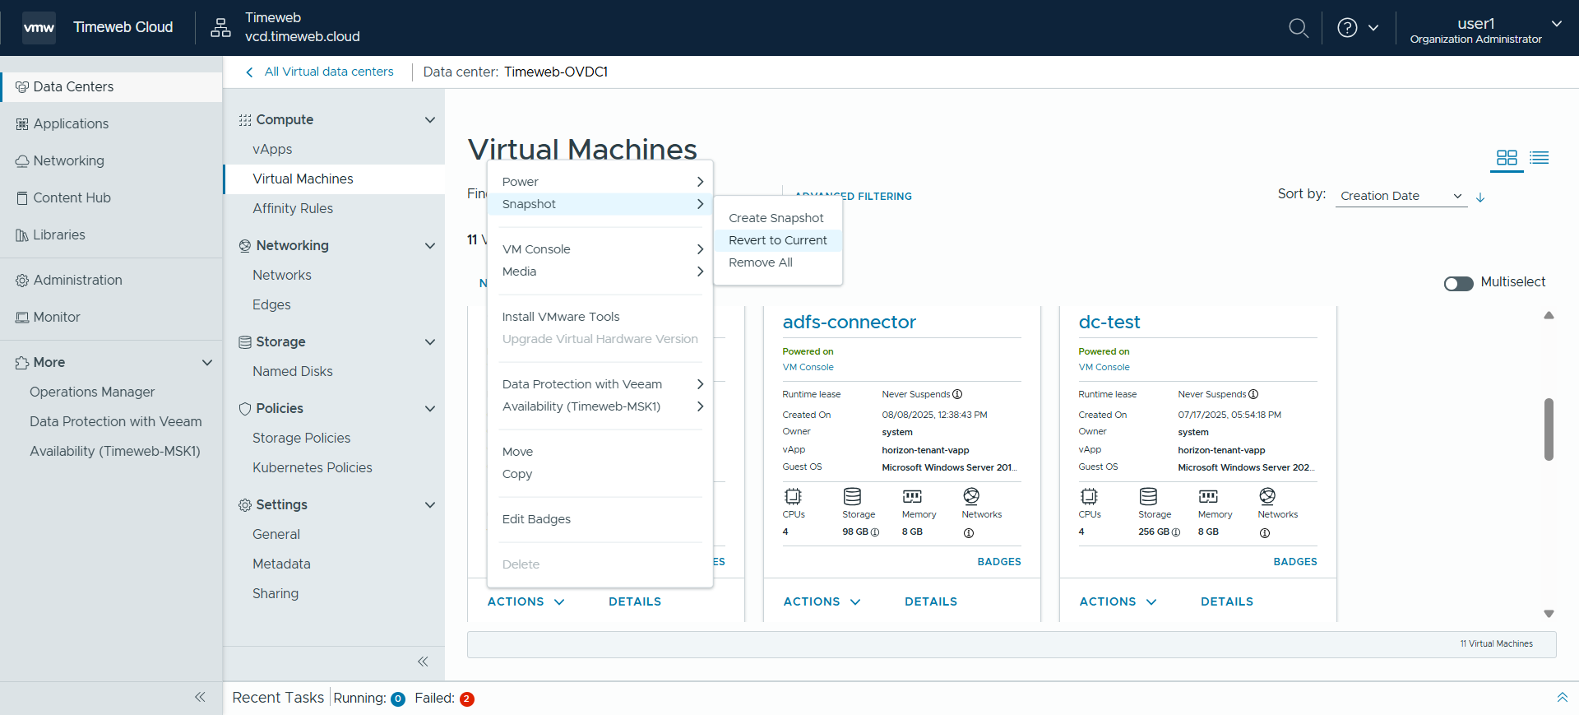Open ACTIONS dropdown on dc-test card
1579x715 pixels.
click(1118, 601)
